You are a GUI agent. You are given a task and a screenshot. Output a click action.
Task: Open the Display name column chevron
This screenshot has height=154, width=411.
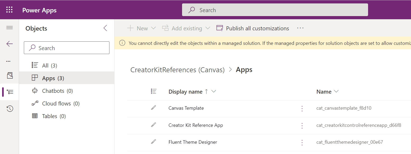pyautogui.click(x=214, y=91)
